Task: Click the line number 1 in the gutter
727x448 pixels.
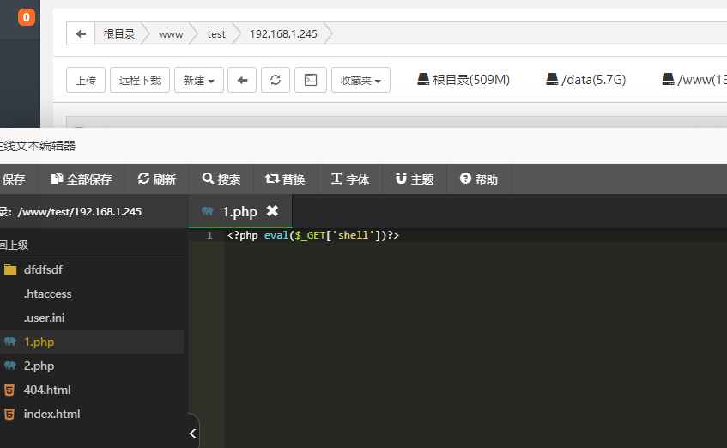Action: click(209, 235)
